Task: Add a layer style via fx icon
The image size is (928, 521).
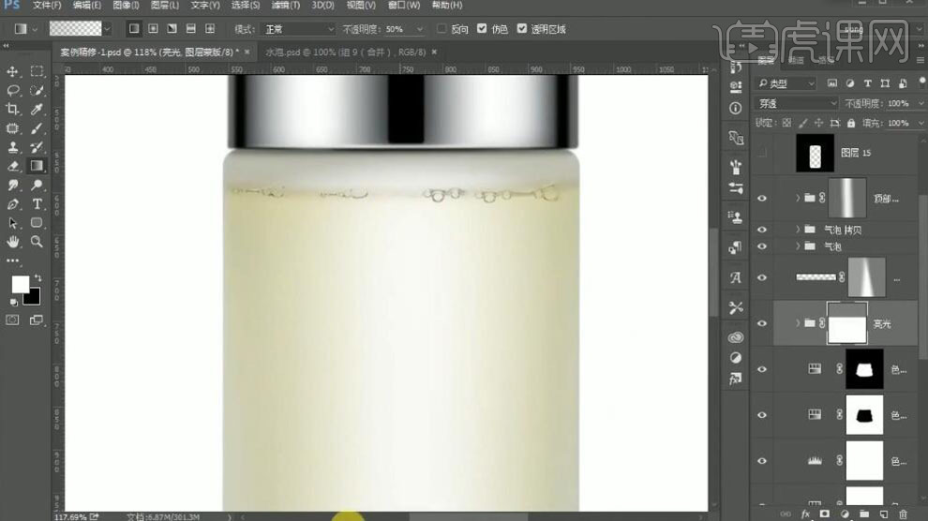Action: [x=805, y=514]
